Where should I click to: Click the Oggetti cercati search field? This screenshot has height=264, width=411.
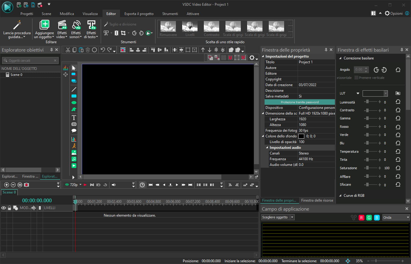tap(30, 61)
